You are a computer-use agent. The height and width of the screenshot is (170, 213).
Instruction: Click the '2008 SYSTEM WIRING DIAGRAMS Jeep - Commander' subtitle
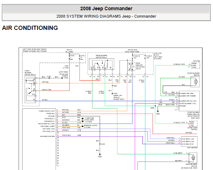click(x=106, y=16)
